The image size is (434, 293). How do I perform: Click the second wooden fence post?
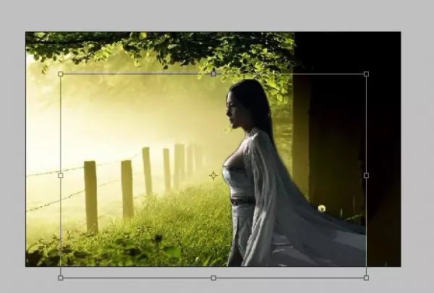[x=127, y=188]
